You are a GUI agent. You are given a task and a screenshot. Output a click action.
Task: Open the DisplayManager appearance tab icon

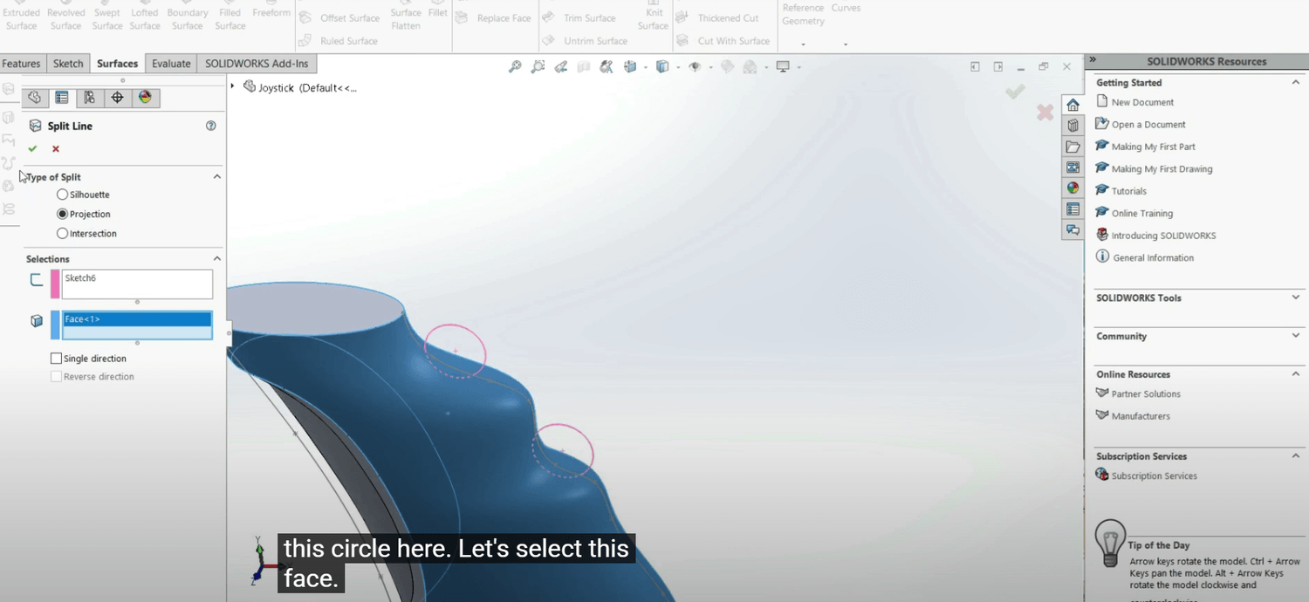[145, 98]
